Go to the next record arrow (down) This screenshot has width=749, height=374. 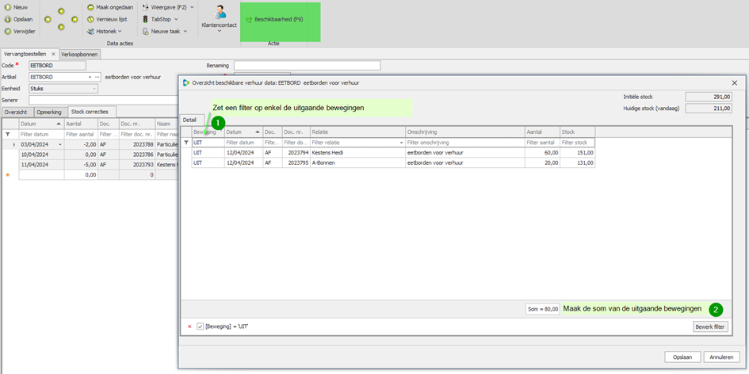click(61, 27)
